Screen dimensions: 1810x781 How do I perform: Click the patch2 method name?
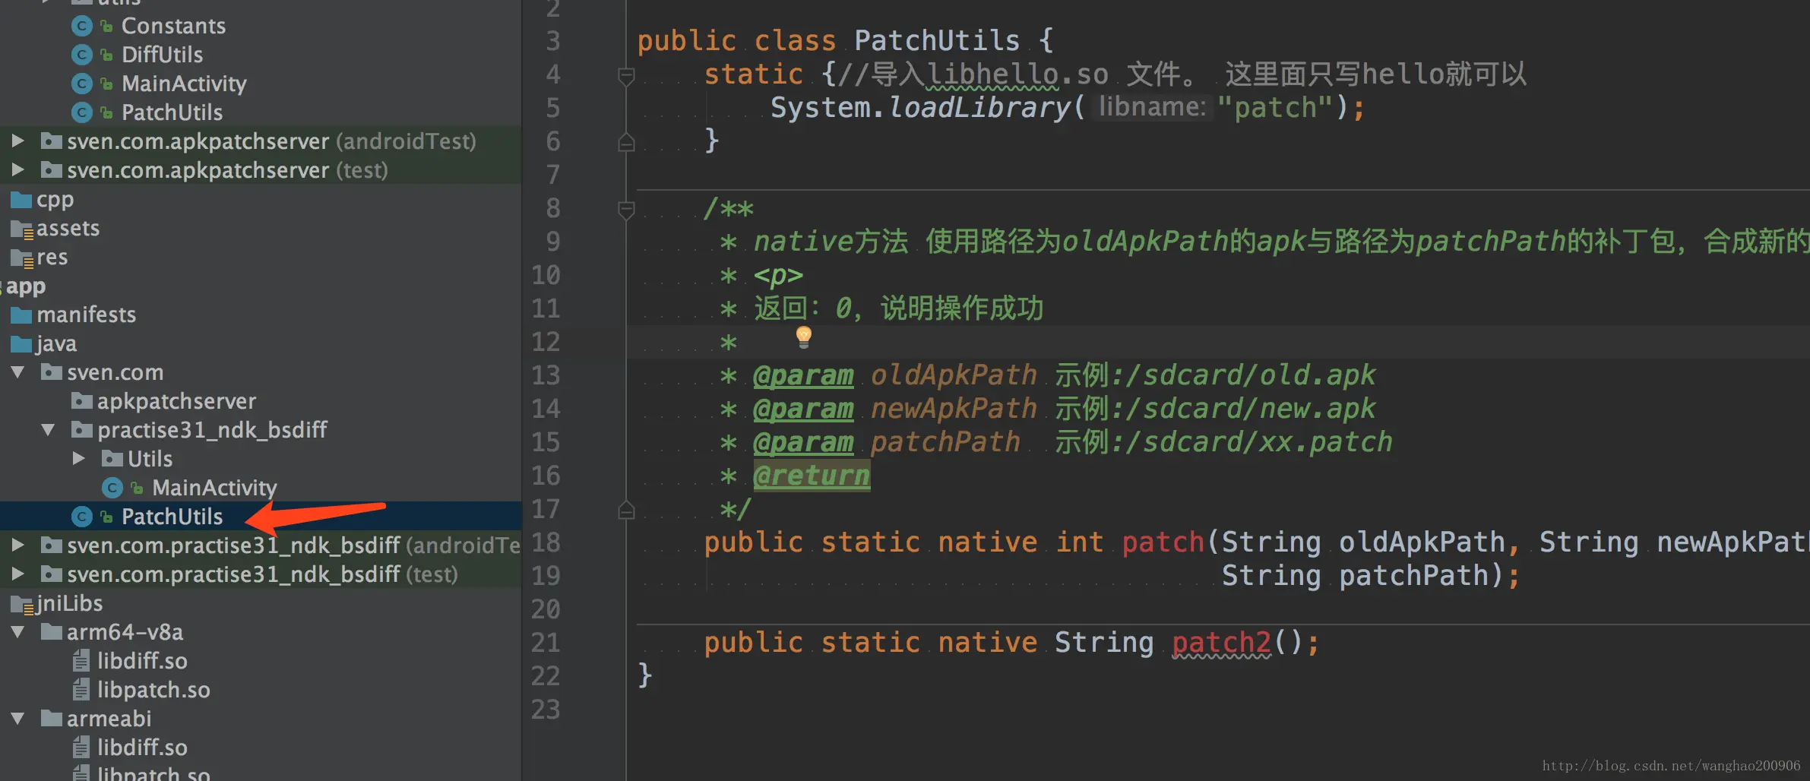point(1221,643)
